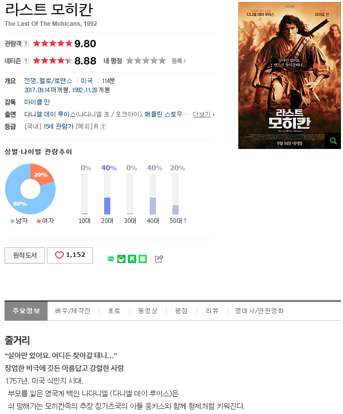Open the external share arrow icon

[159, 259]
